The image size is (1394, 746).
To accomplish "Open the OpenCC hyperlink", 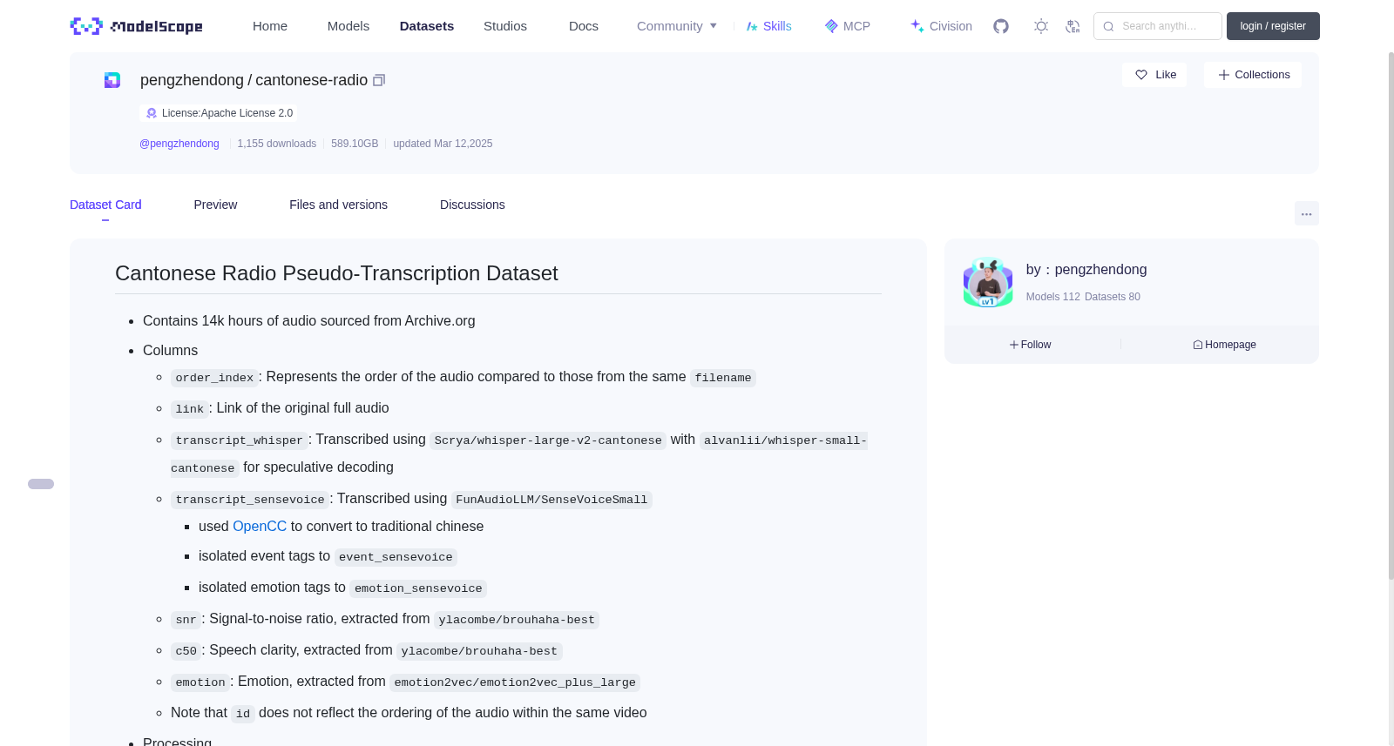I will coord(260,527).
